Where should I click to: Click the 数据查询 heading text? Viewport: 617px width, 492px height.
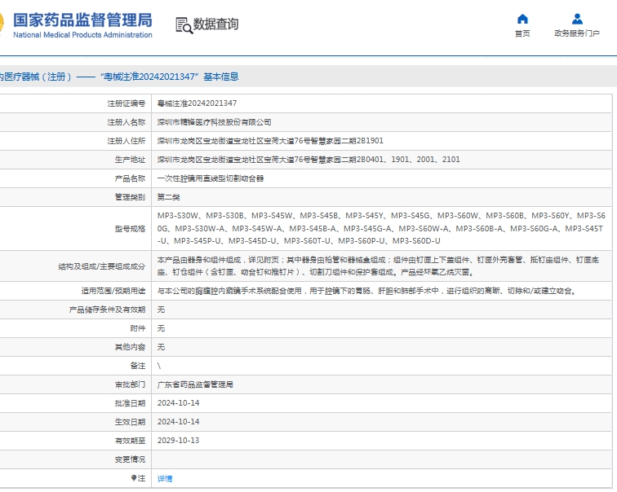pyautogui.click(x=215, y=24)
